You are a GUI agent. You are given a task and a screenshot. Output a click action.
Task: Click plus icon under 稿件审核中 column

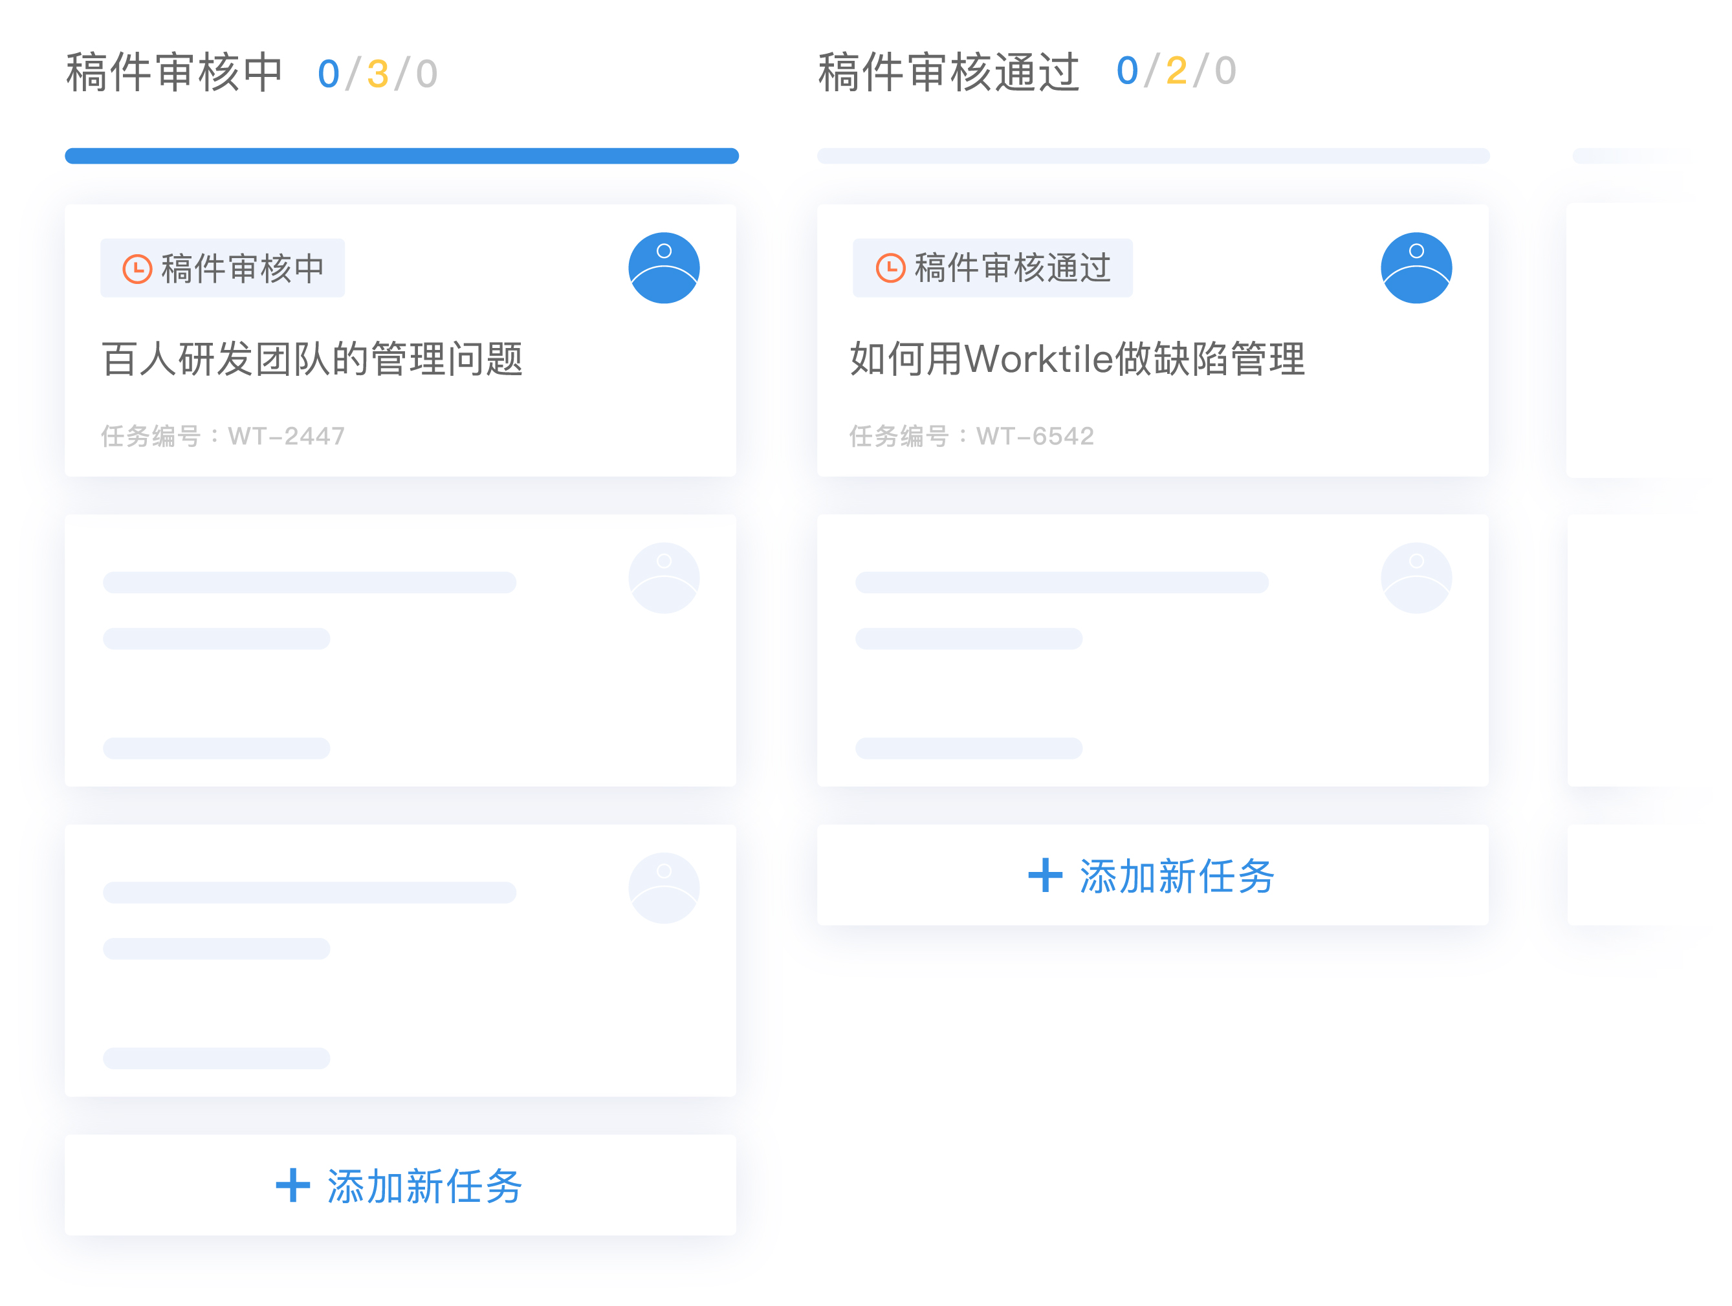(x=293, y=1184)
